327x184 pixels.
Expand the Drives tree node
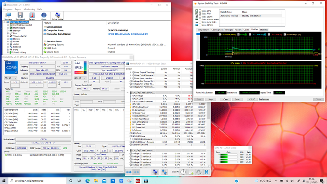click(x=8, y=41)
